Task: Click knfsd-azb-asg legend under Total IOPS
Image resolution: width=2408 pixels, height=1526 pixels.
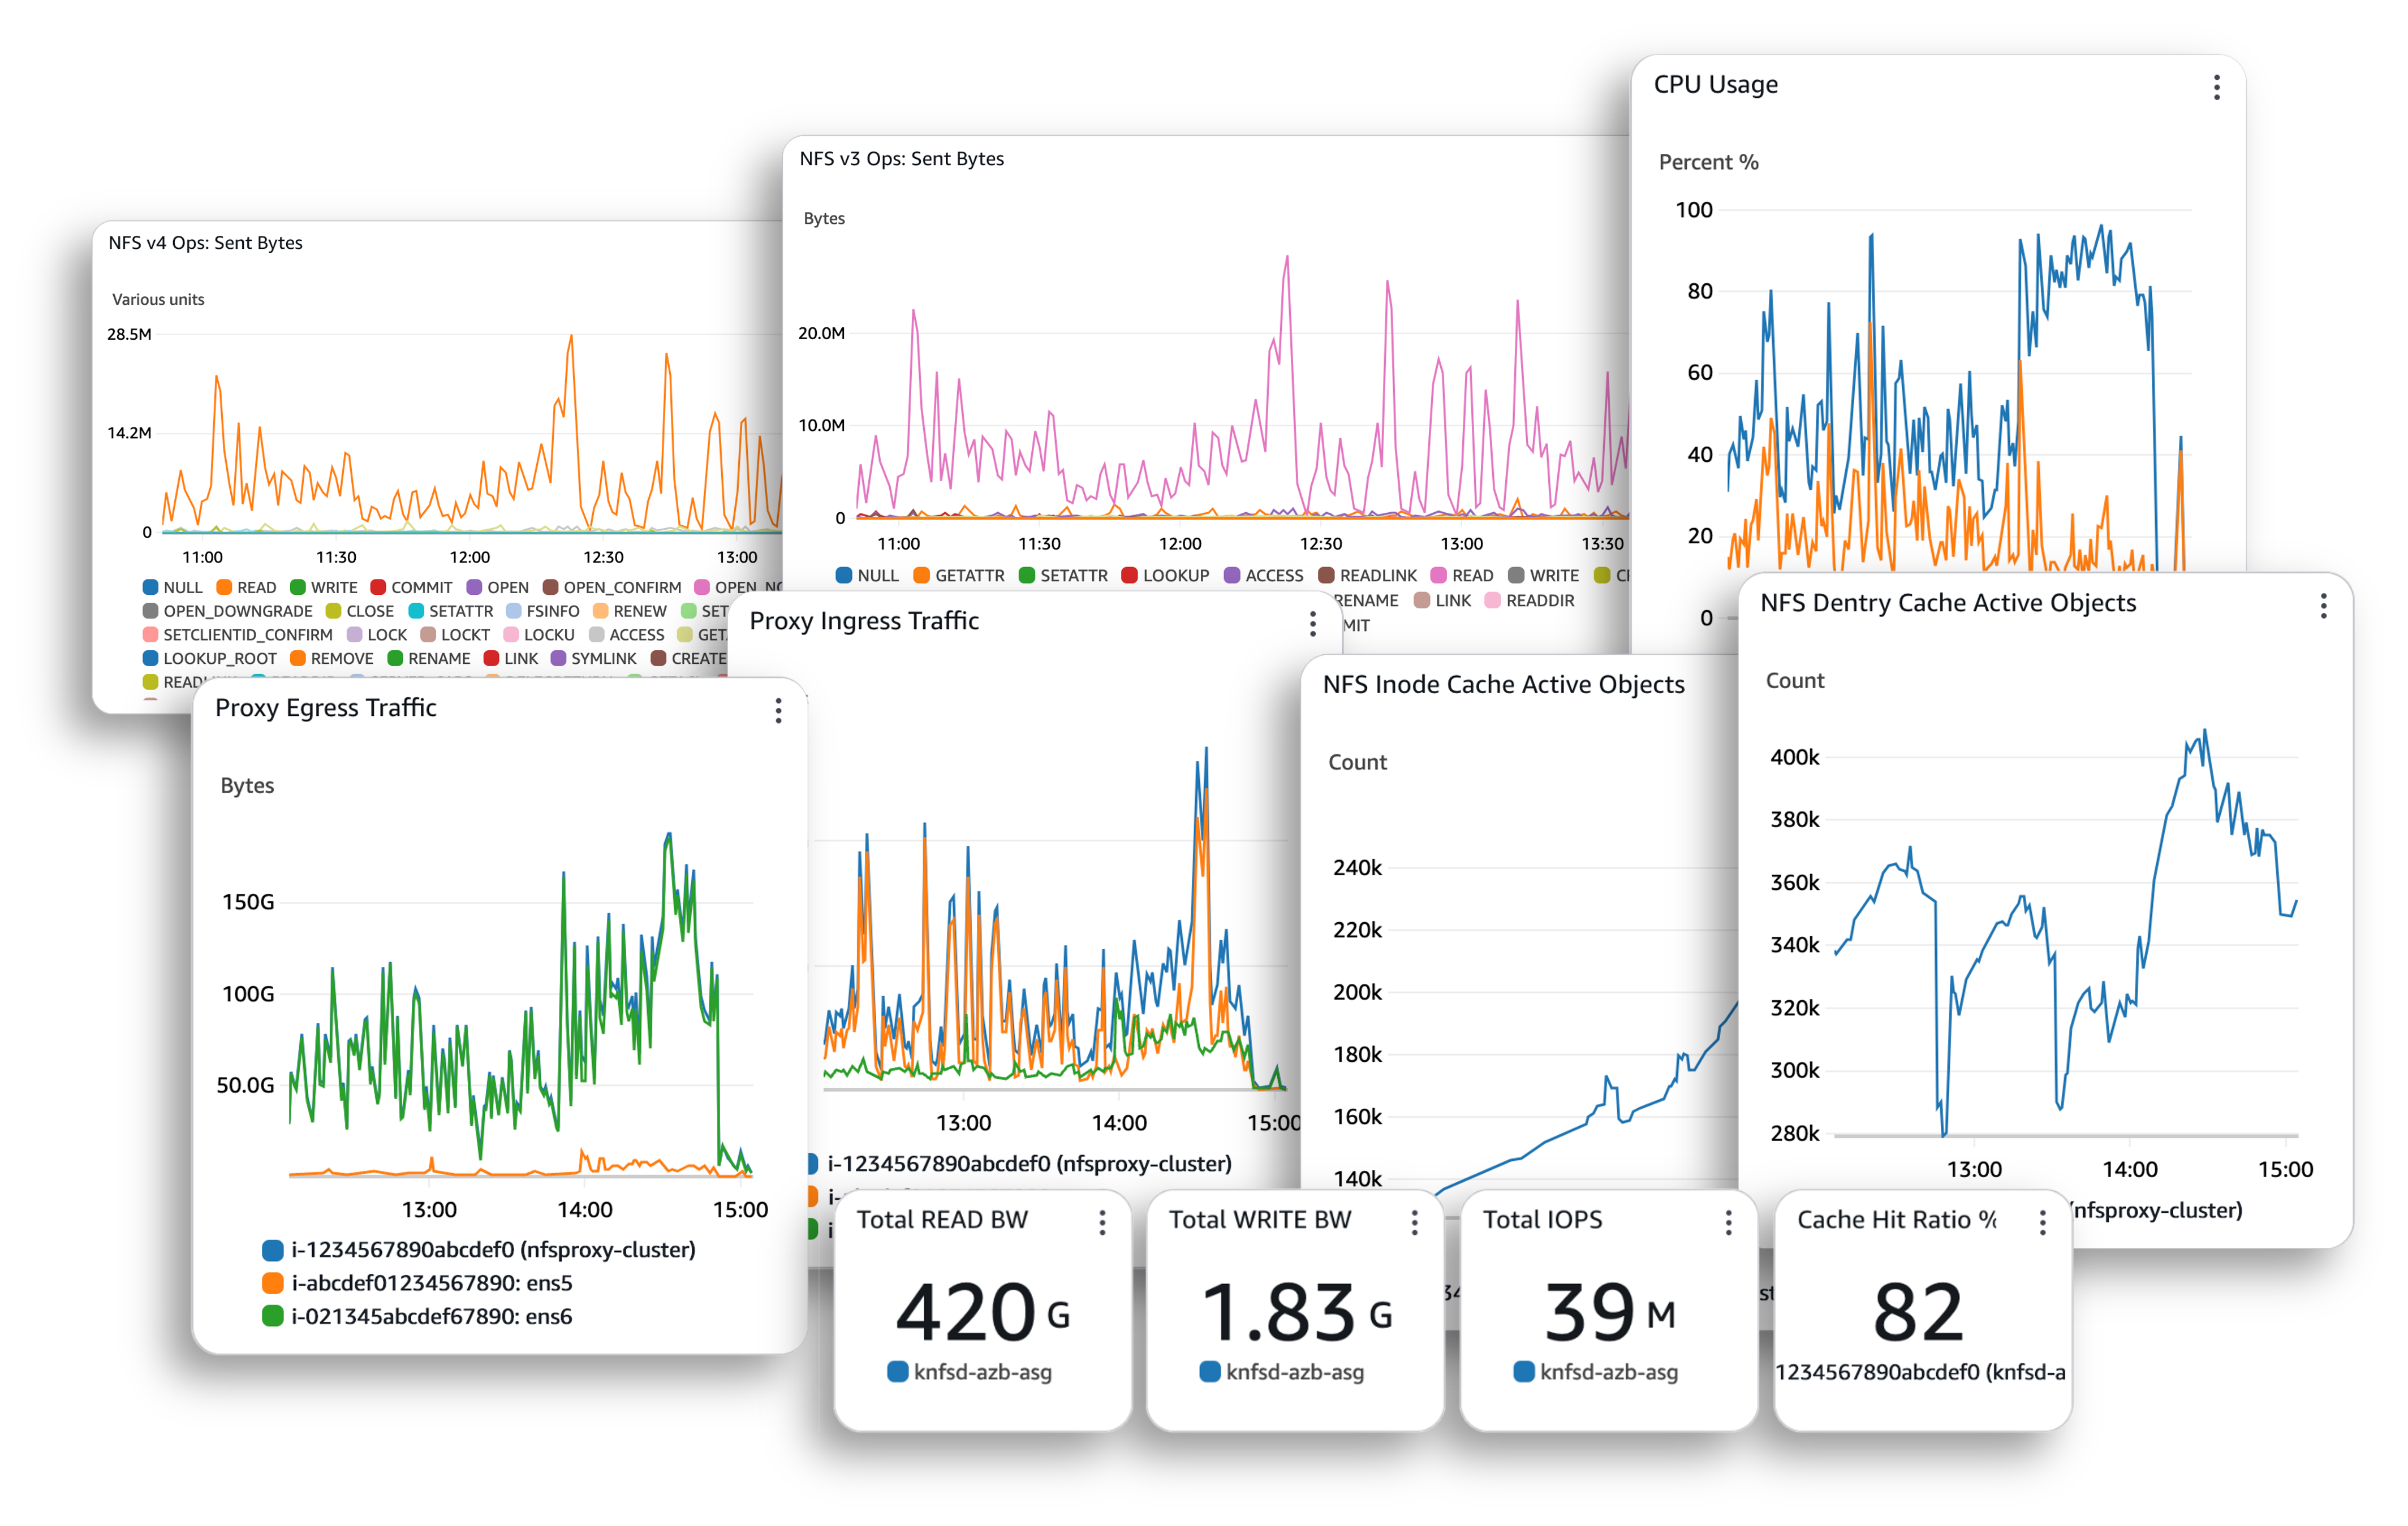Action: coord(1596,1372)
